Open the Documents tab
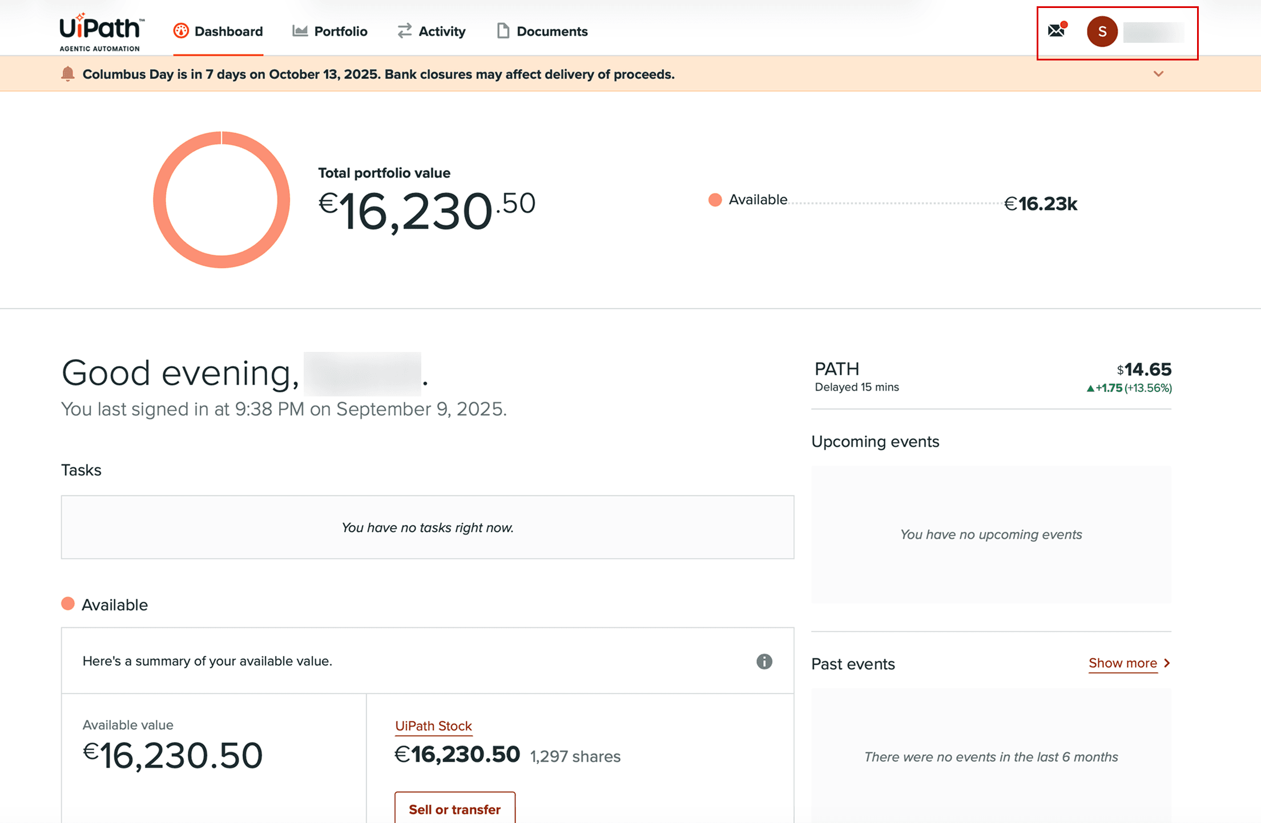The image size is (1261, 823). click(x=551, y=31)
